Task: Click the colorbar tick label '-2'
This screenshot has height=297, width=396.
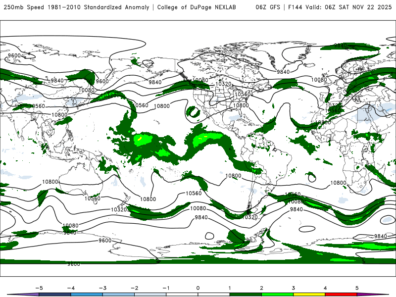Action: tap(135, 288)
